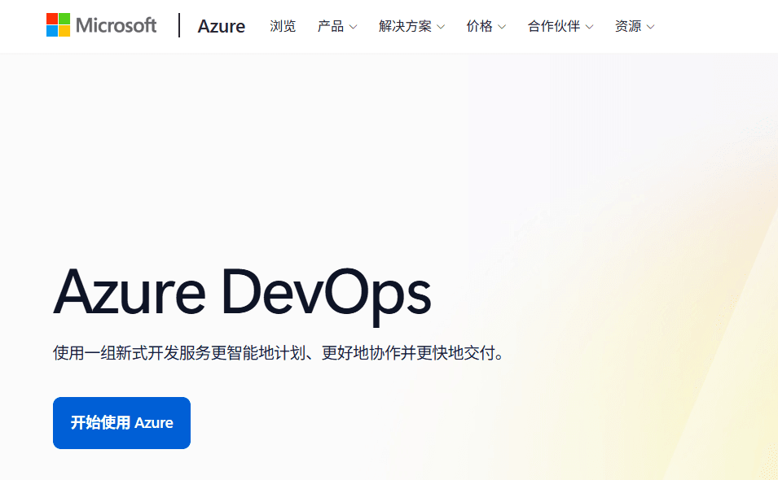Click the chevron next to 解决方案

[441, 27]
